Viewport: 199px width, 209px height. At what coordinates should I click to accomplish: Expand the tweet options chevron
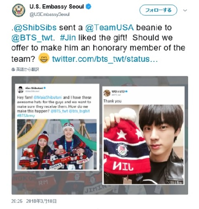click(x=185, y=10)
